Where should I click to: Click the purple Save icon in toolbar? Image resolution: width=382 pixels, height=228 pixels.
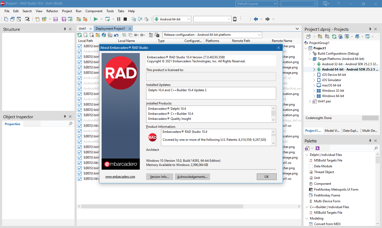click(55, 19)
